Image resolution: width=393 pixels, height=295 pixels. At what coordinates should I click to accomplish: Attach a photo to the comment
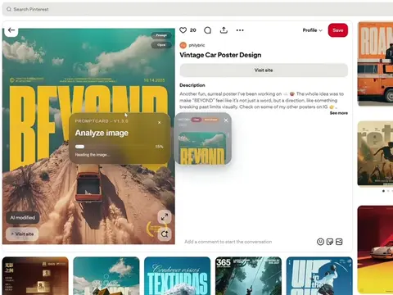tap(339, 242)
